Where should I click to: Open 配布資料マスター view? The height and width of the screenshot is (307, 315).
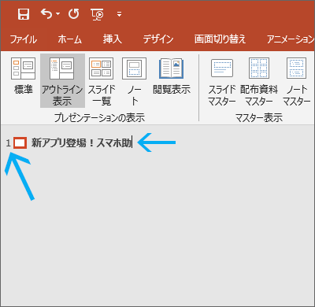(x=259, y=83)
